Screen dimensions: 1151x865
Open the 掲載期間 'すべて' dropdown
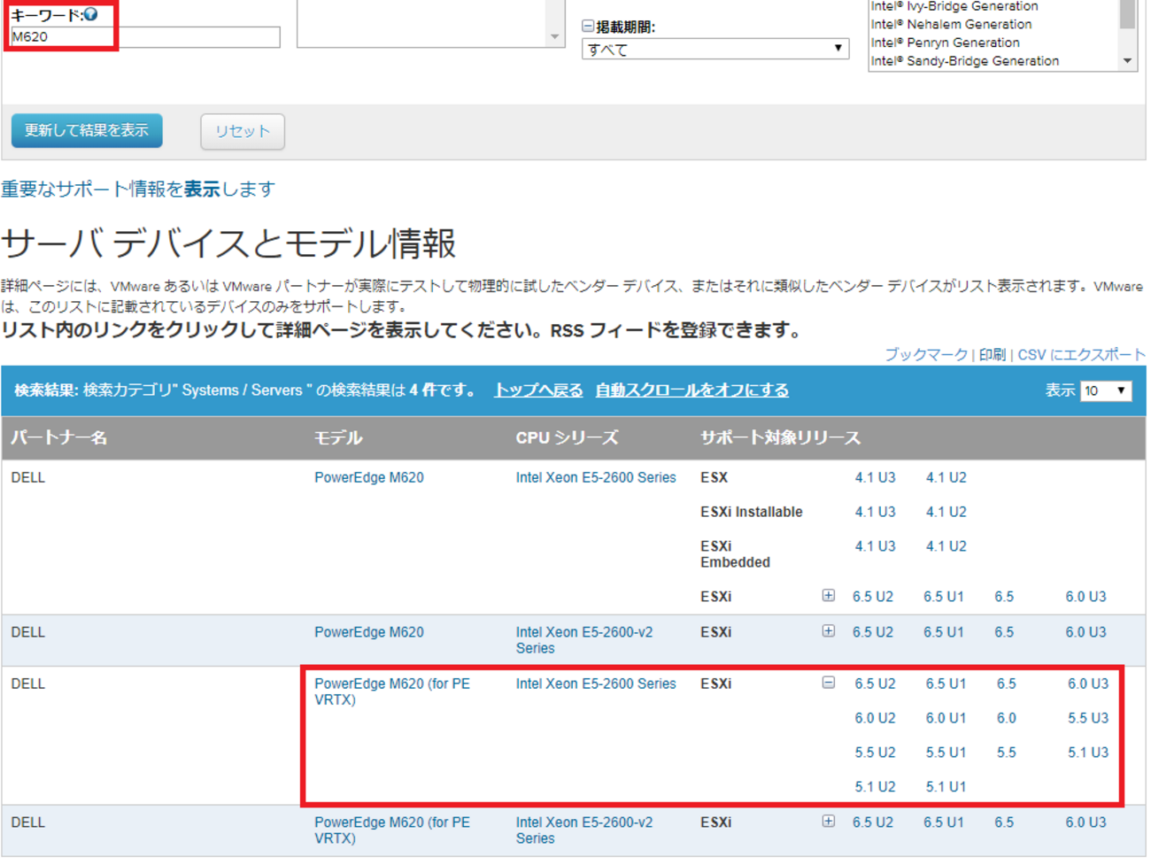coord(715,49)
